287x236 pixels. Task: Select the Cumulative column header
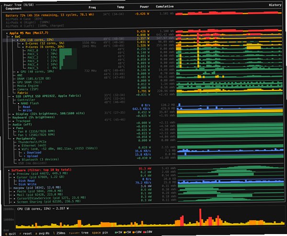[x=164, y=6]
